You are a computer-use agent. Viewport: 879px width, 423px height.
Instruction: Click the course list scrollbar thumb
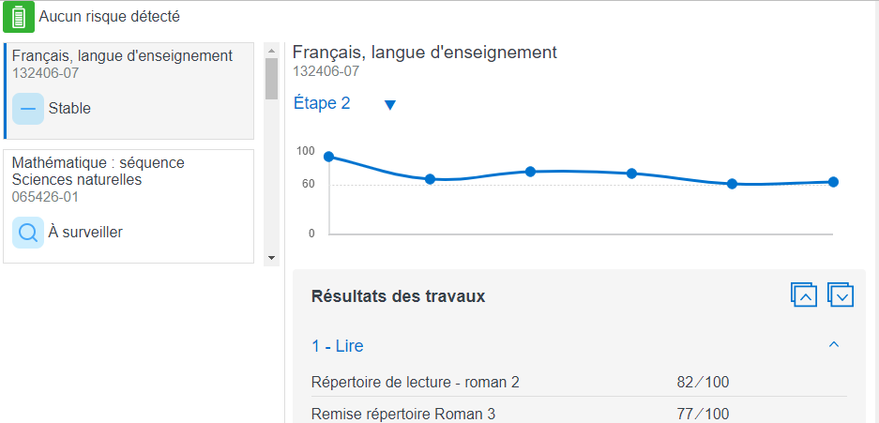[x=271, y=79]
